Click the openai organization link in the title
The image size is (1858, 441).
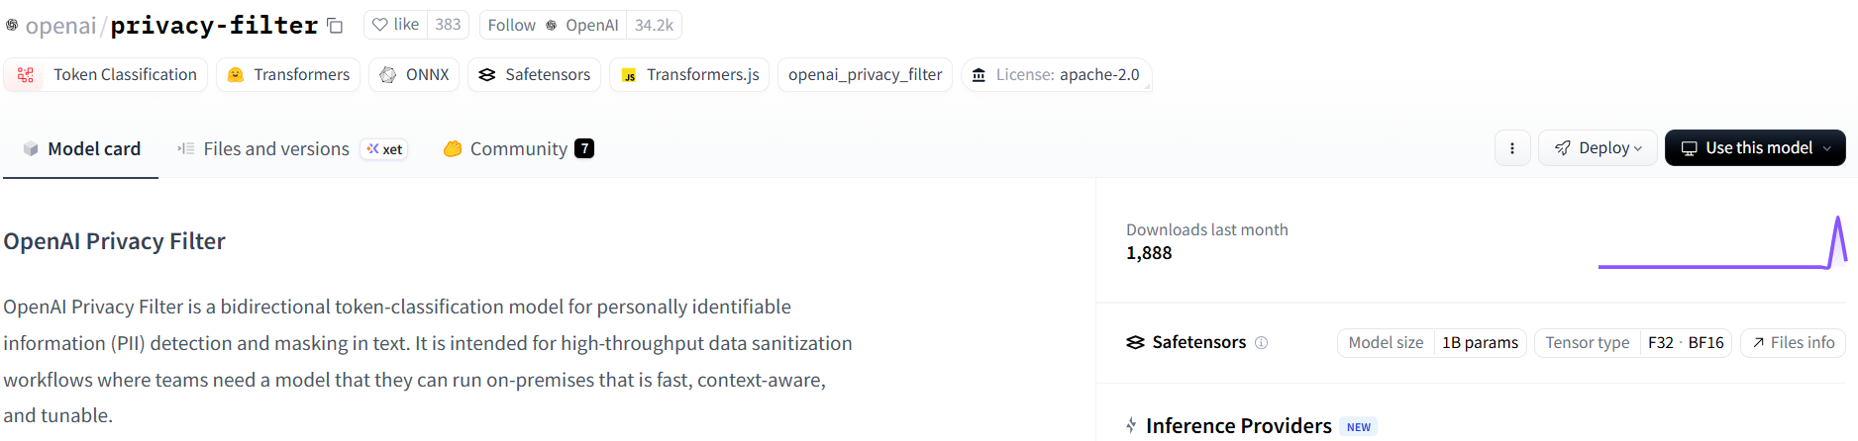(x=60, y=26)
